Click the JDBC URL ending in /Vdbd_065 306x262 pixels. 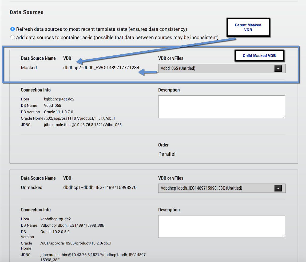coord(83,125)
